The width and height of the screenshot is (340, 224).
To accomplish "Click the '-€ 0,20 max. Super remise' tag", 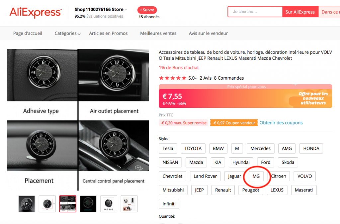I will [183, 123].
